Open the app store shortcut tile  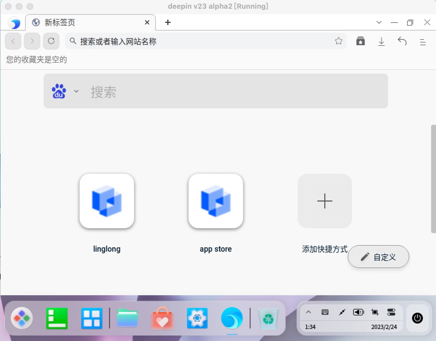[216, 201]
